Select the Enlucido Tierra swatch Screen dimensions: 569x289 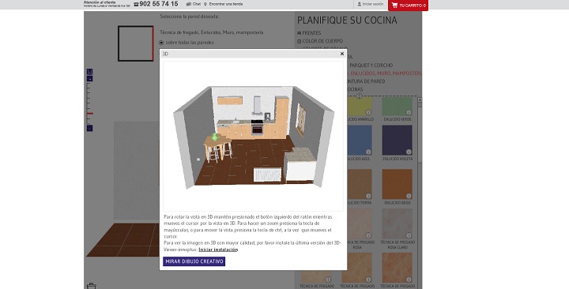point(360,184)
